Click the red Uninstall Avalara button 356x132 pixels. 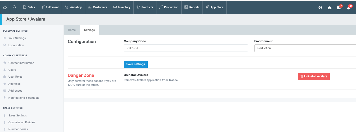click(314, 76)
